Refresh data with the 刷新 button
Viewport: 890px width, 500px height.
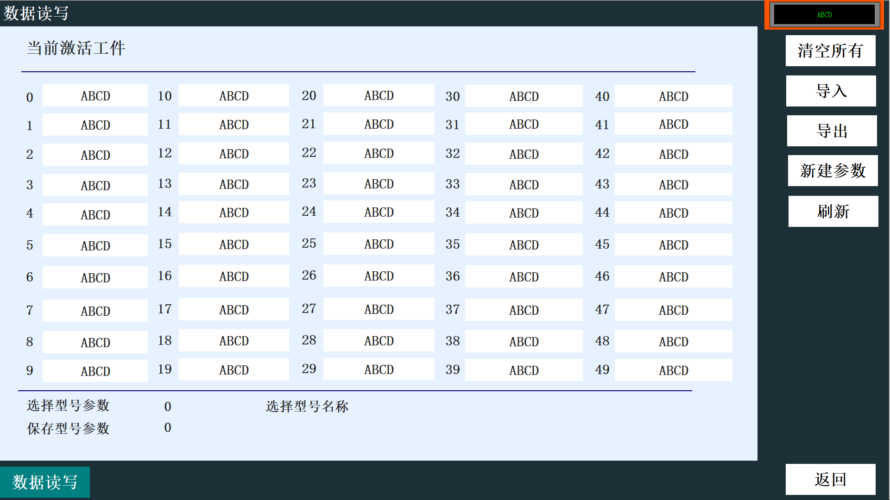833,212
